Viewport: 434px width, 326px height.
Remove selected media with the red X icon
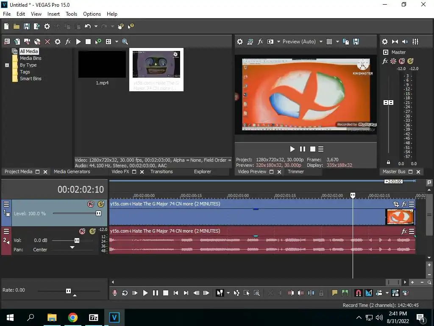pos(47,42)
